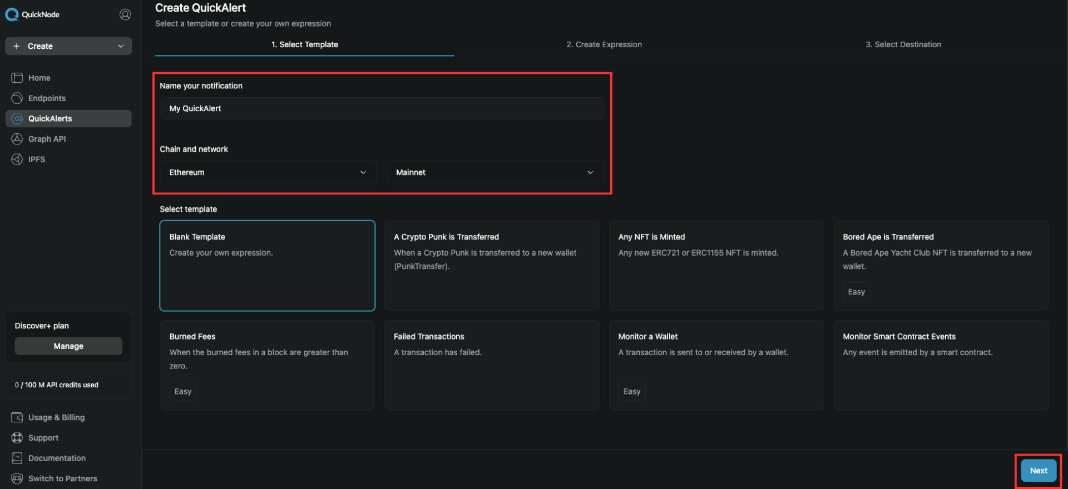The height and width of the screenshot is (489, 1068).
Task: Open the Ethereum chain dropdown
Action: [x=268, y=172]
